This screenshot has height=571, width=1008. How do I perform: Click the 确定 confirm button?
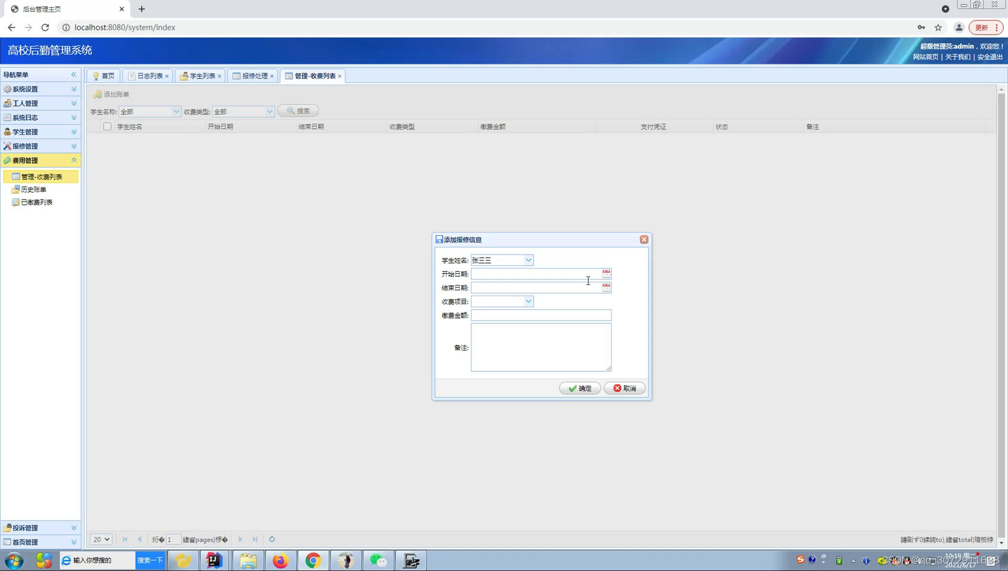click(x=580, y=388)
